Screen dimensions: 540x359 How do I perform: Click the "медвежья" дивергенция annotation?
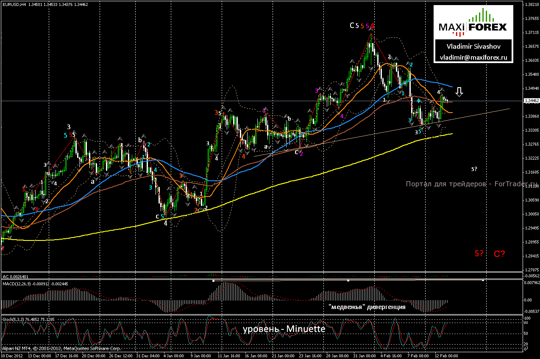tap(367, 307)
